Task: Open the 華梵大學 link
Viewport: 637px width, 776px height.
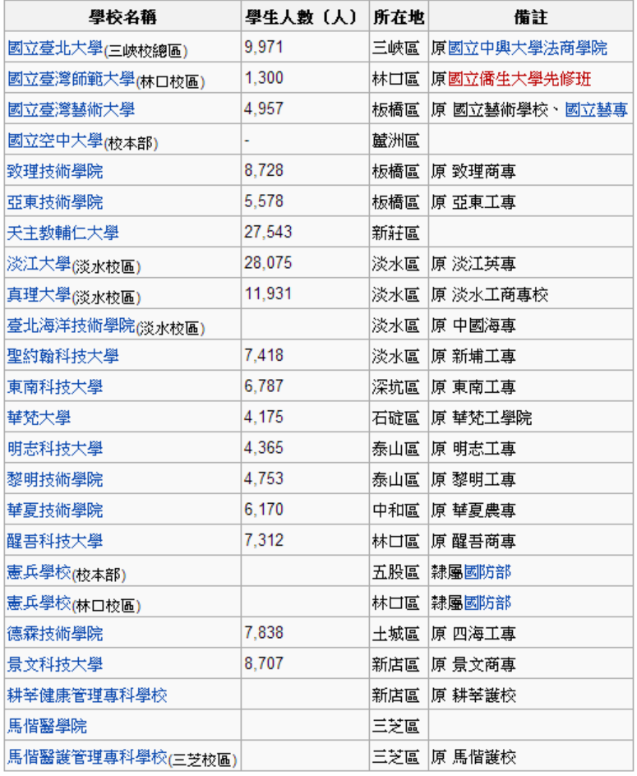Action: (x=39, y=418)
